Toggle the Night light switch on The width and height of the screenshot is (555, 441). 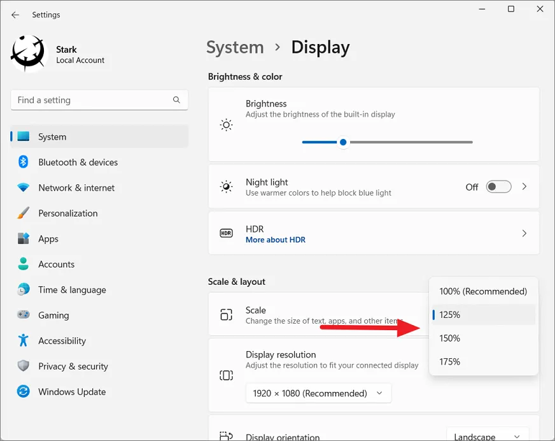pyautogui.click(x=498, y=187)
